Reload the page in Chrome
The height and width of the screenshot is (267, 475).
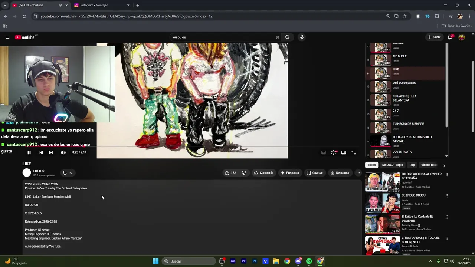point(24,16)
